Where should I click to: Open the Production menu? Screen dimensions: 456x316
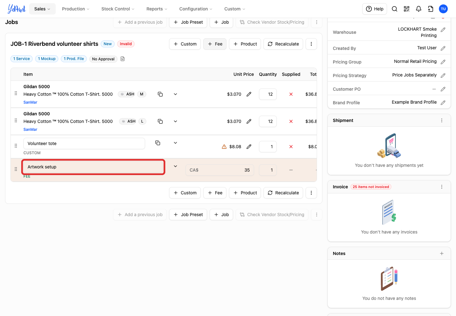coord(76,9)
